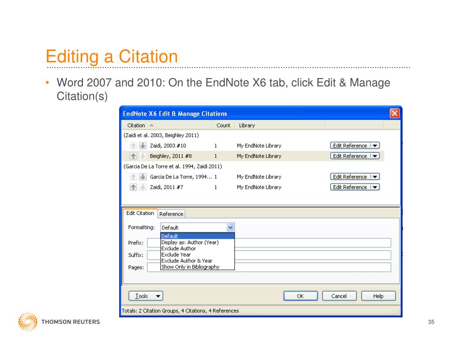Screen dimensions: 452x339
Task: Click into the Suffix input field
Action: click(x=269, y=255)
